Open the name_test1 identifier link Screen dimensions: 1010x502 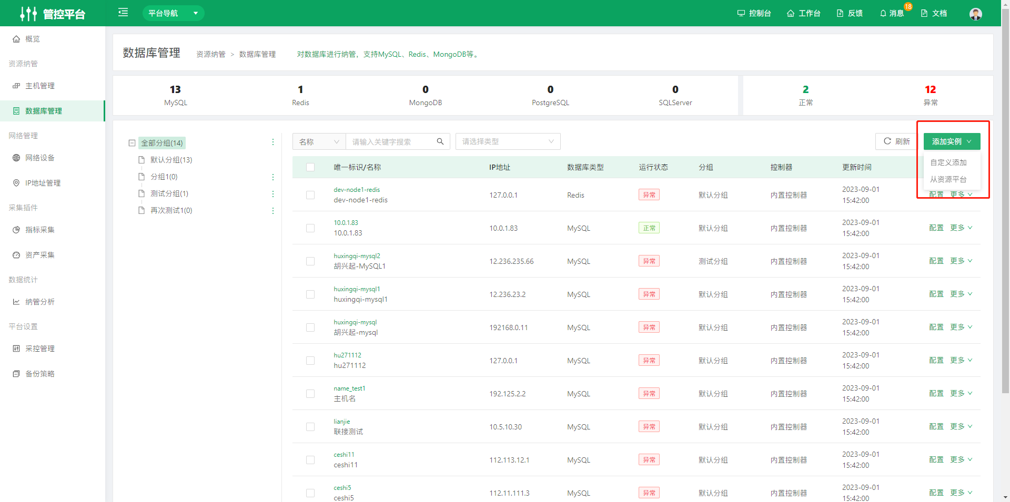(349, 388)
